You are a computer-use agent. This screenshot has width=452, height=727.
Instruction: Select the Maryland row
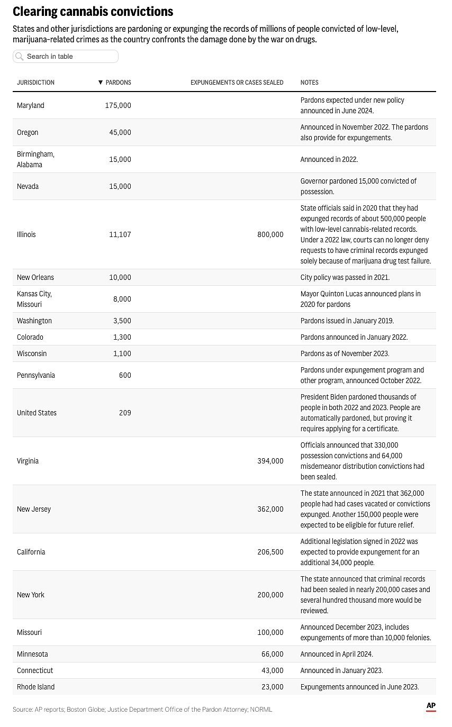(x=31, y=105)
